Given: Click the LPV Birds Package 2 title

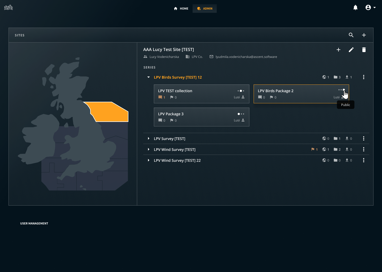Looking at the screenshot, I should point(276,91).
